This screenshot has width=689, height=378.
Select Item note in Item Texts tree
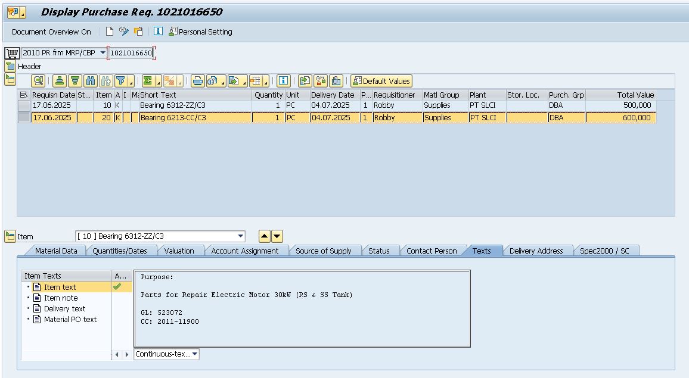click(x=61, y=298)
